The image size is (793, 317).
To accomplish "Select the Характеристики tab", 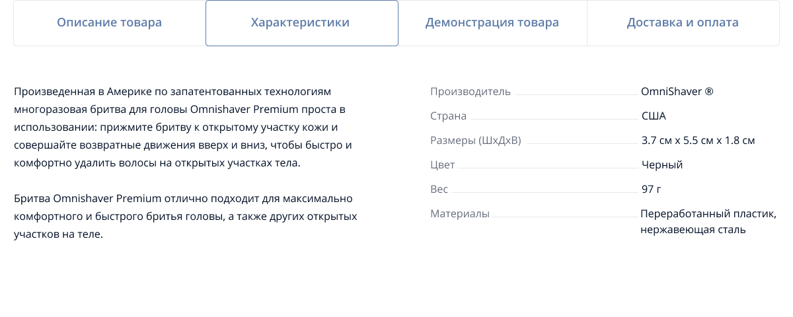I will 301,22.
